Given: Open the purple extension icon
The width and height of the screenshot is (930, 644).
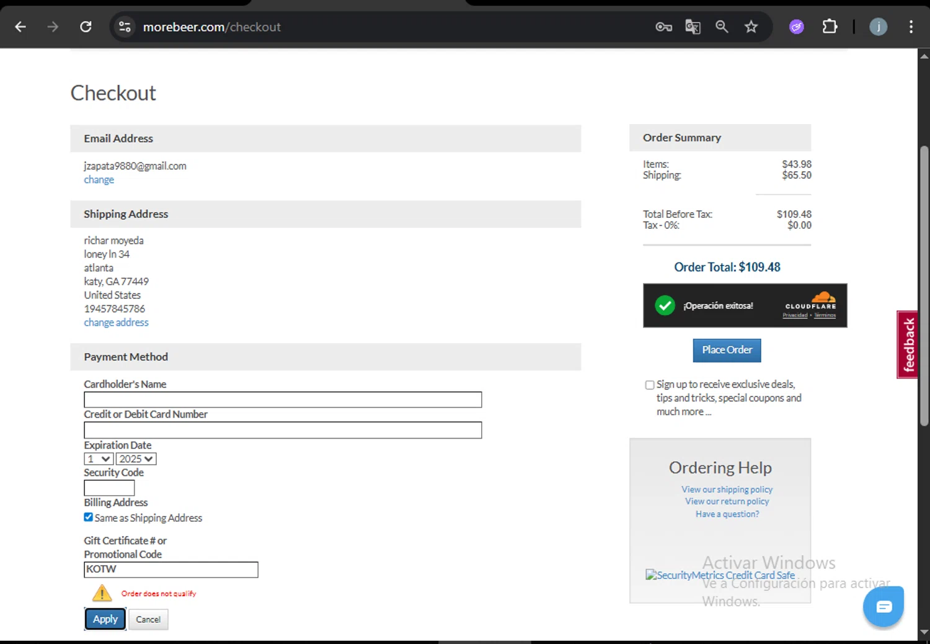Looking at the screenshot, I should point(797,27).
